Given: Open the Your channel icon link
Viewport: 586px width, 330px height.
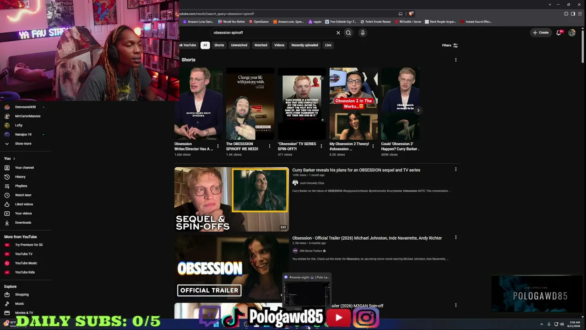Looking at the screenshot, I should [x=7, y=168].
